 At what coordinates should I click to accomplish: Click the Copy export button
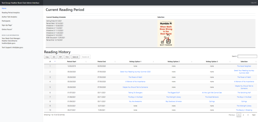[47, 57]
